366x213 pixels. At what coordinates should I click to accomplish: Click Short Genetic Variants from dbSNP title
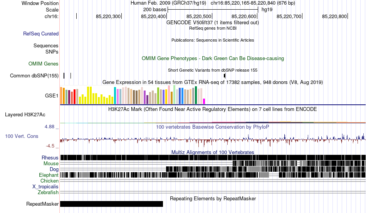tap(213, 70)
